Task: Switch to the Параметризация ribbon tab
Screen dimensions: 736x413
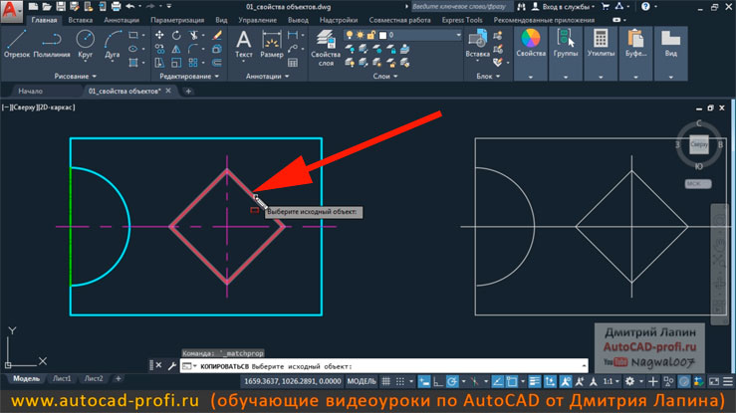Action: pos(177,20)
